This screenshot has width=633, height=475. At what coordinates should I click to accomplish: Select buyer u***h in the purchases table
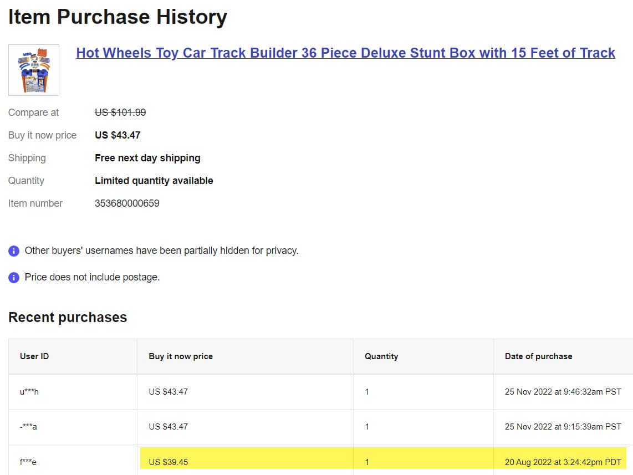[29, 392]
